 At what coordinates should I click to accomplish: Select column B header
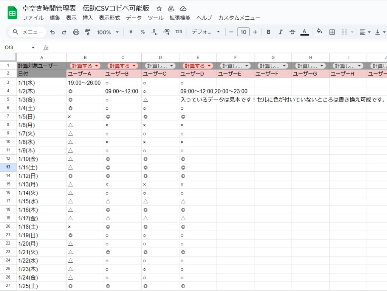85,57
